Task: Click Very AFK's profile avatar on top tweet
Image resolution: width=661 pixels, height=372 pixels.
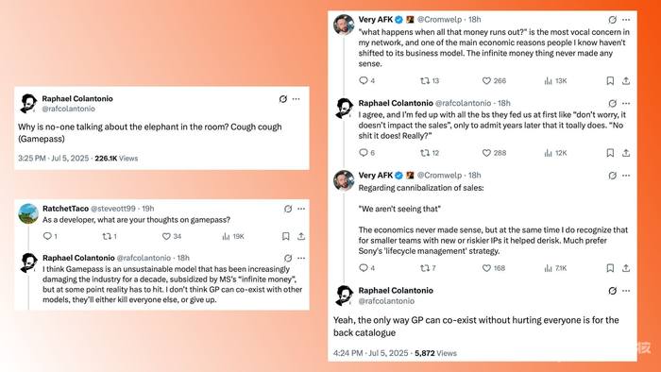Action: pyautogui.click(x=344, y=25)
